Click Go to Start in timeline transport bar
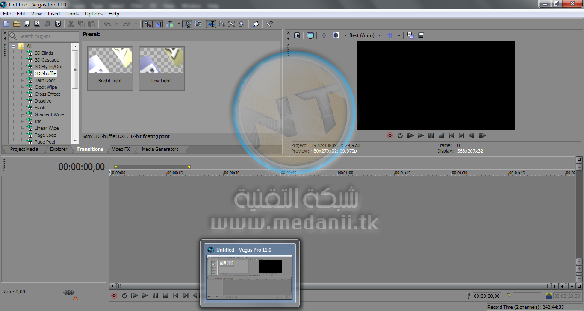The height and width of the screenshot is (311, 584). [176, 295]
